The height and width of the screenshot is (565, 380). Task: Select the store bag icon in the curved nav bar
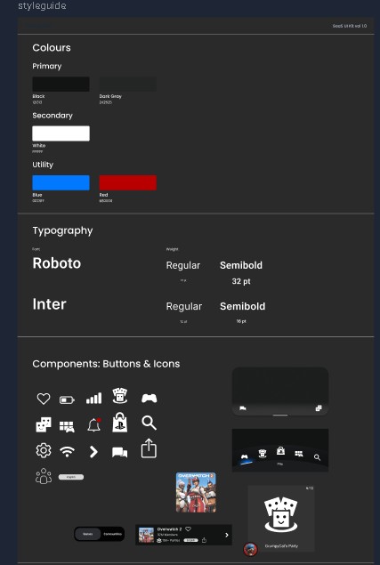click(x=280, y=450)
